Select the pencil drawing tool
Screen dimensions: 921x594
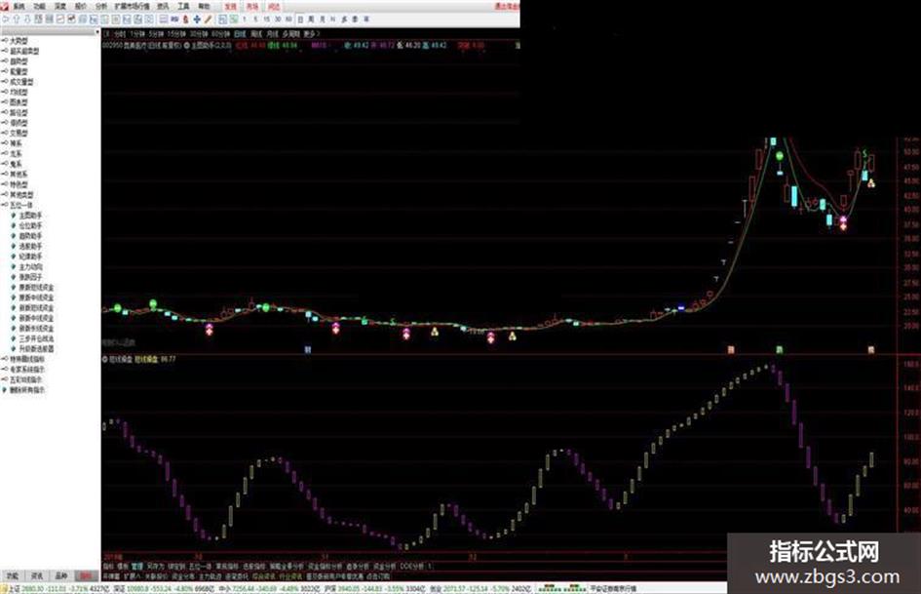(x=208, y=20)
